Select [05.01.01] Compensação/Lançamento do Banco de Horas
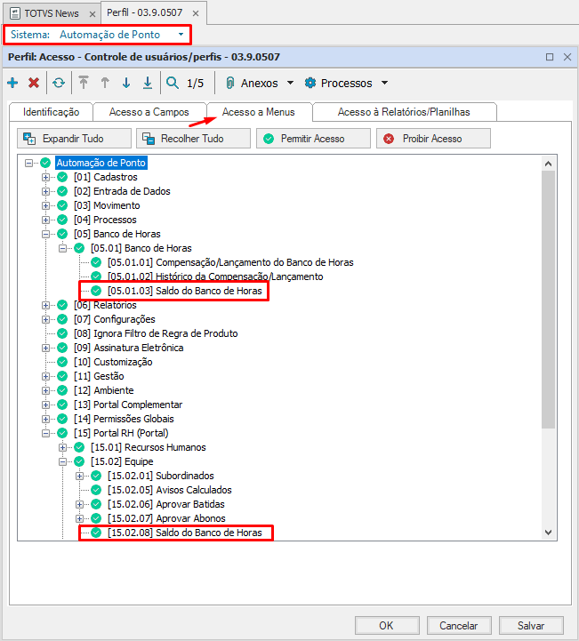The width and height of the screenshot is (579, 641). point(230,262)
